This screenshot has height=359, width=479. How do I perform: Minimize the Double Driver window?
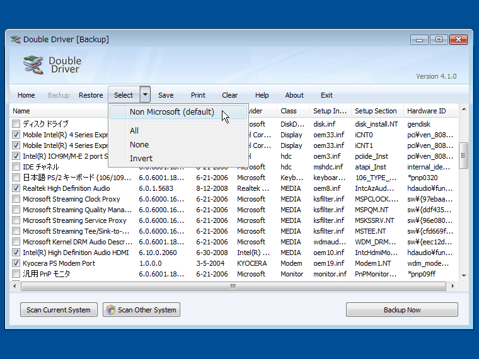(419, 40)
